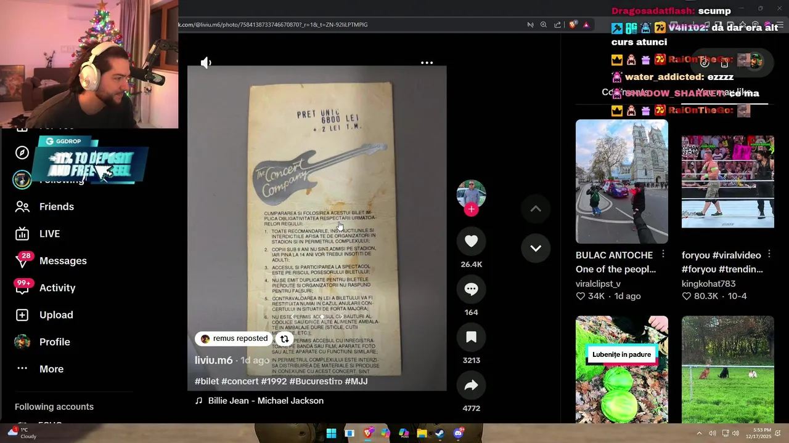Click the repost button next to remus reposted
The width and height of the screenshot is (789, 443).
coord(284,339)
